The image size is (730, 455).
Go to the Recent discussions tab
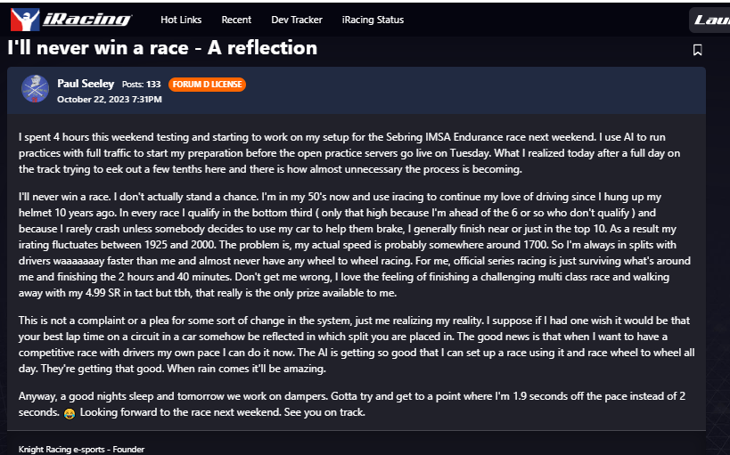(236, 20)
